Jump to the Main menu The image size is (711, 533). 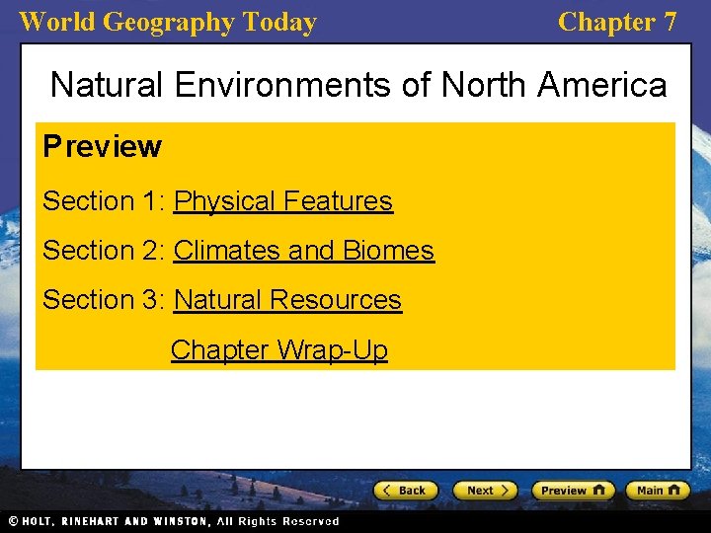pyautogui.click(x=658, y=491)
